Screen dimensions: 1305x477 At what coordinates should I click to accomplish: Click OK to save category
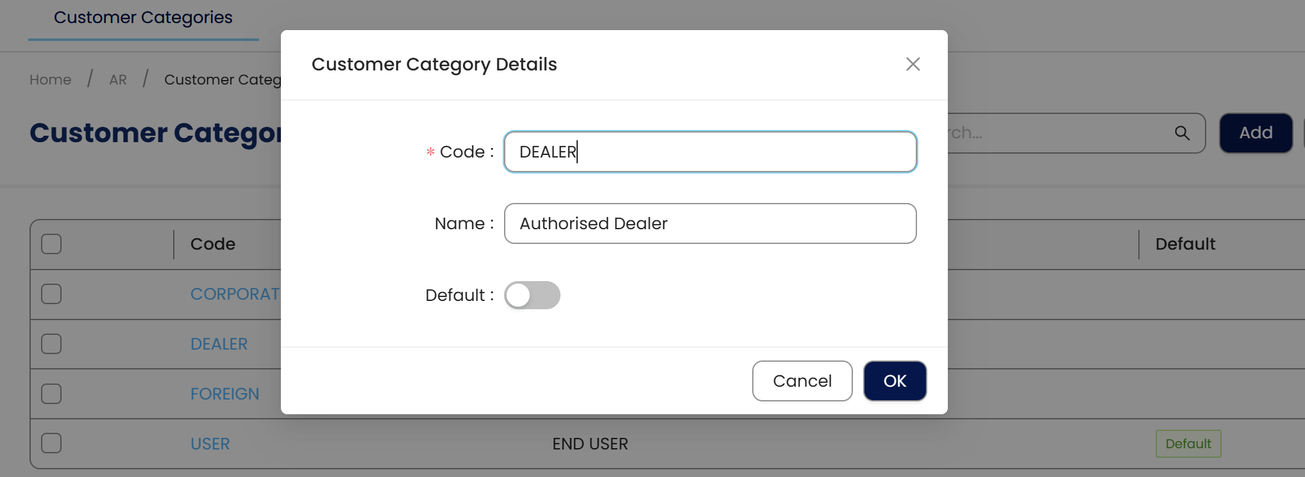(895, 381)
